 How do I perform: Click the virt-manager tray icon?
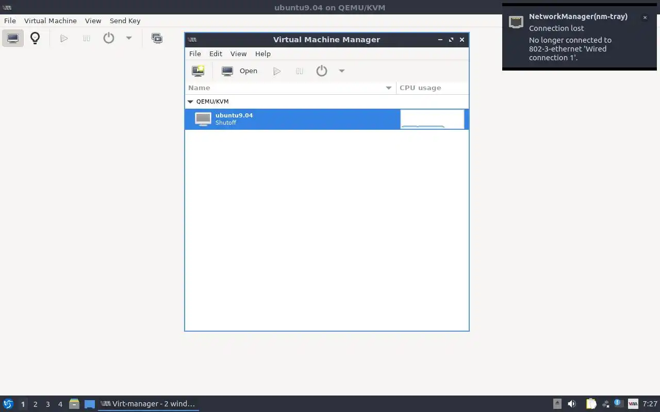click(x=633, y=404)
